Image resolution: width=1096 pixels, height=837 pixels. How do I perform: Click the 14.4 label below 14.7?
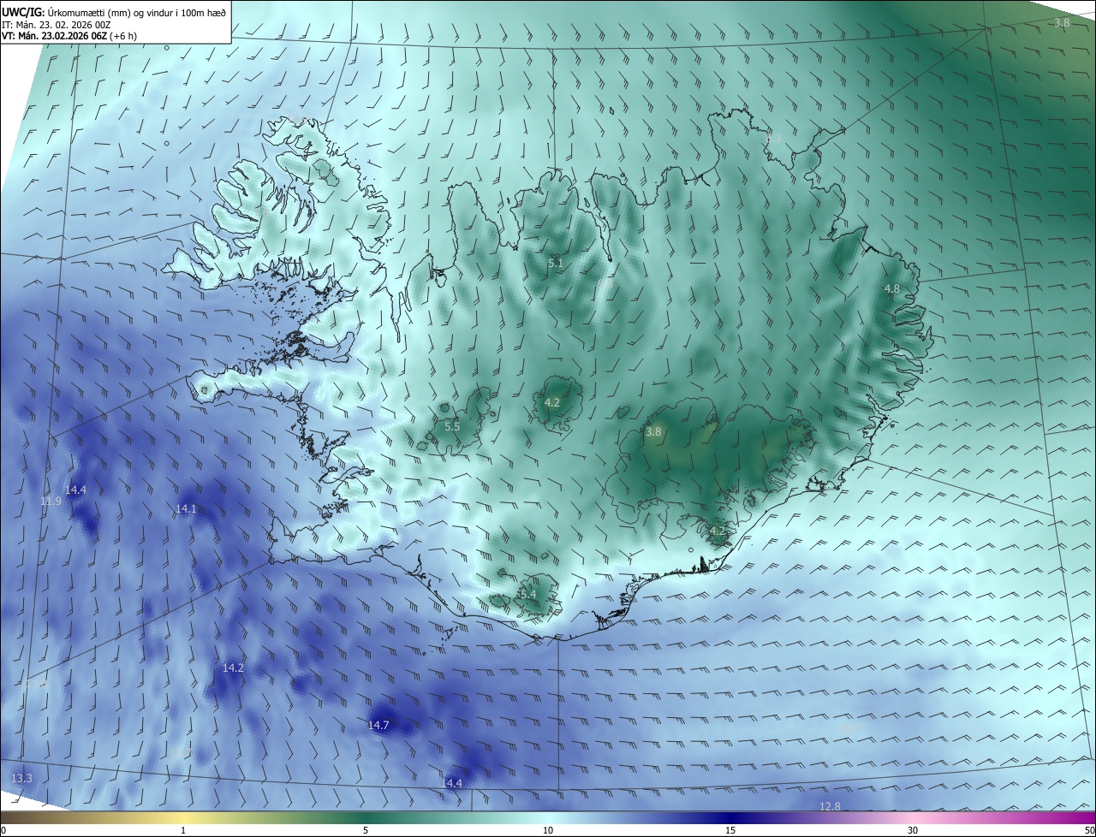tap(451, 783)
